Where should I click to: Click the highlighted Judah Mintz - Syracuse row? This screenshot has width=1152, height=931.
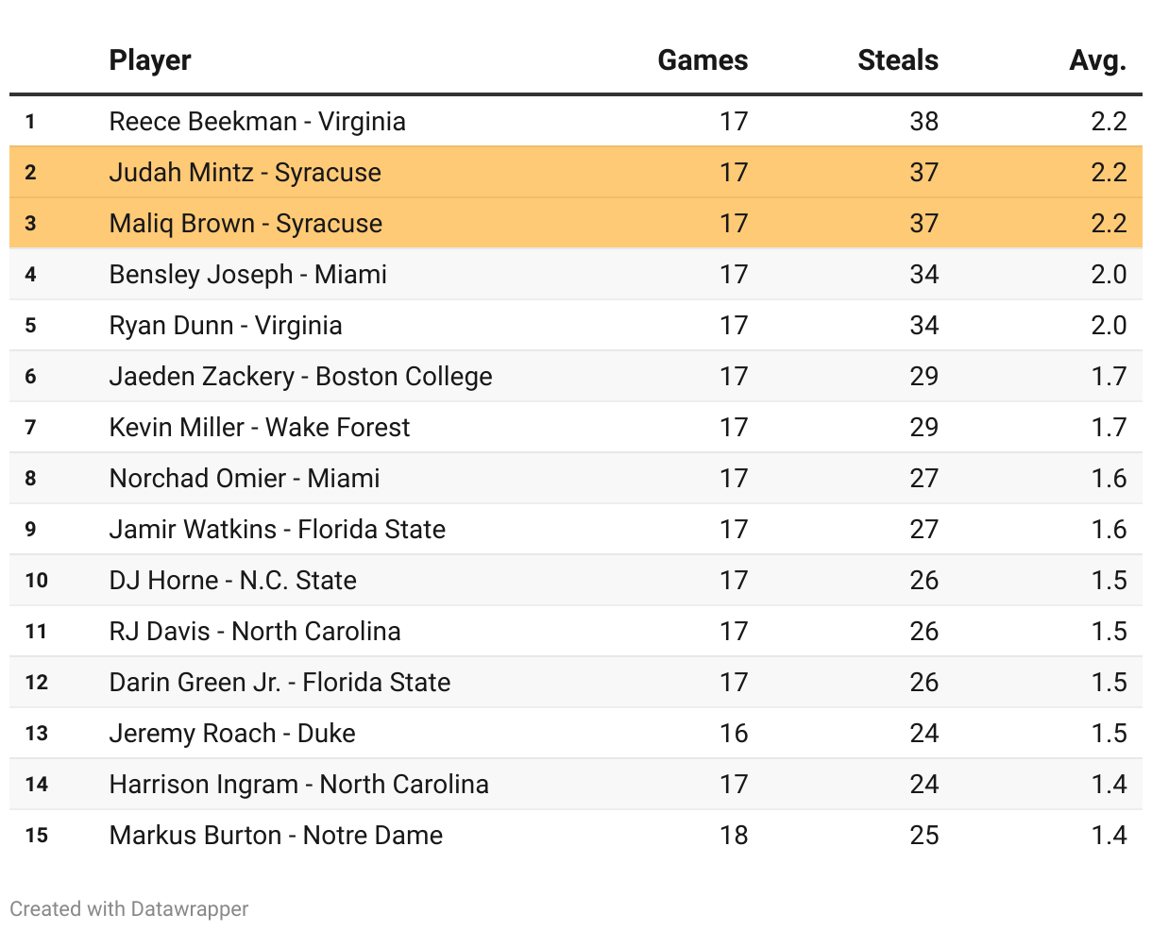(246, 172)
